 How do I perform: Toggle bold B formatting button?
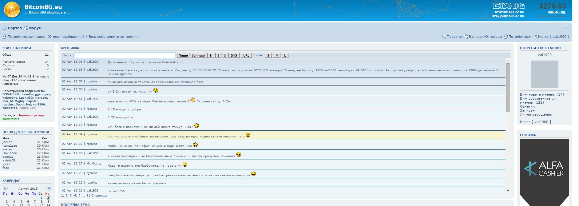click(211, 55)
